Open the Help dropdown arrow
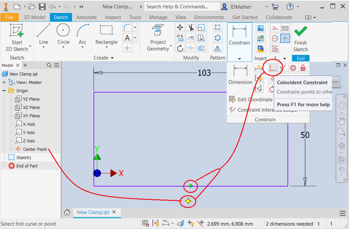349x229 pixels. coord(298,7)
